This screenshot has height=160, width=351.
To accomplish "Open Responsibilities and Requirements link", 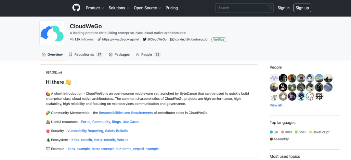I will 126,113.
